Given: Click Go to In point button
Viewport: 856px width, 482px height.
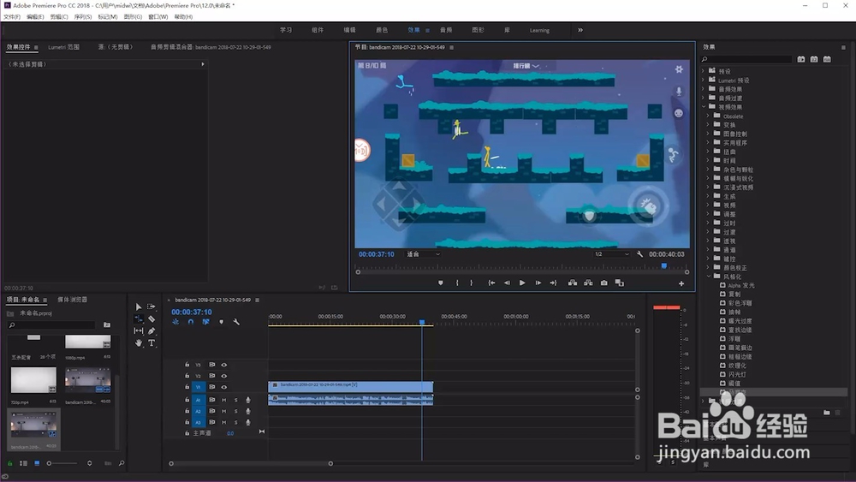Looking at the screenshot, I should pyautogui.click(x=491, y=283).
